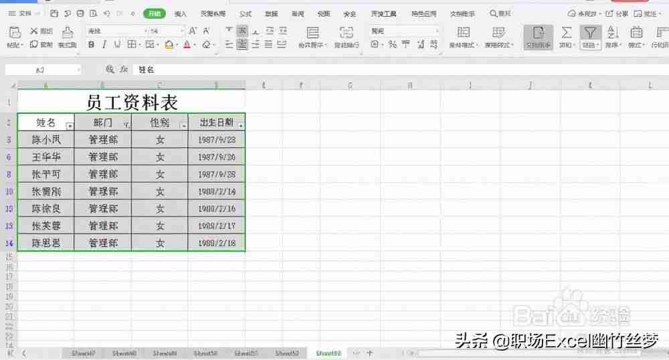The image size is (669, 360).
Task: Click the clear format eraser icon
Action: coord(207,44)
